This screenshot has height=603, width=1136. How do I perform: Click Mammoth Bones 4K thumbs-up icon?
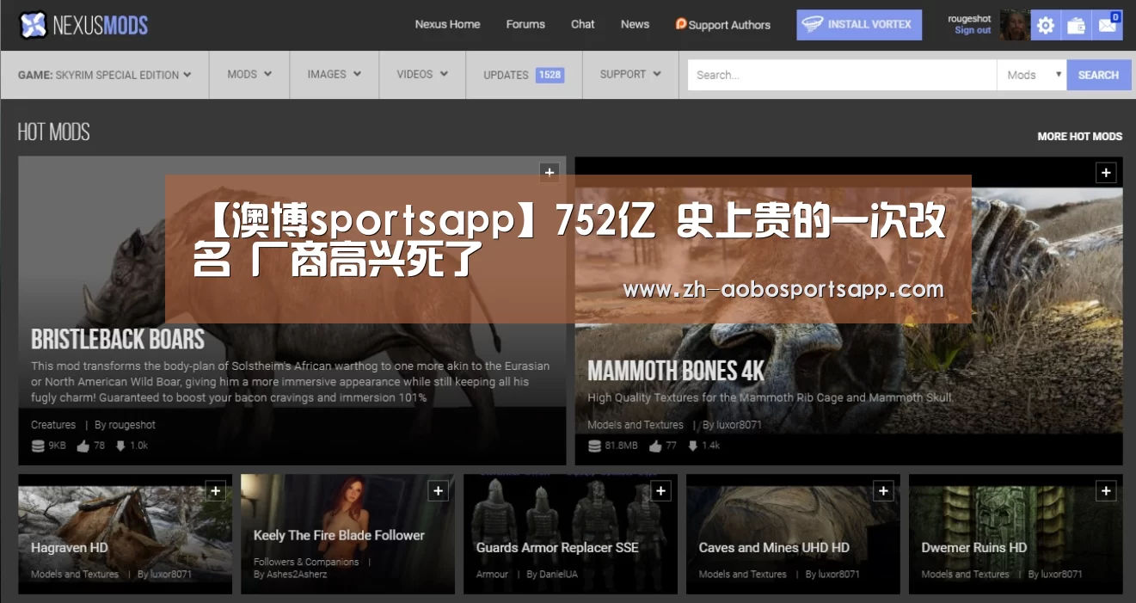click(x=655, y=446)
